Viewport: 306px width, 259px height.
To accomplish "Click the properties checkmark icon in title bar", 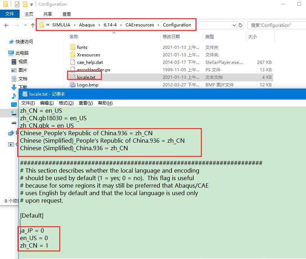I will pyautogui.click(x=17, y=4).
